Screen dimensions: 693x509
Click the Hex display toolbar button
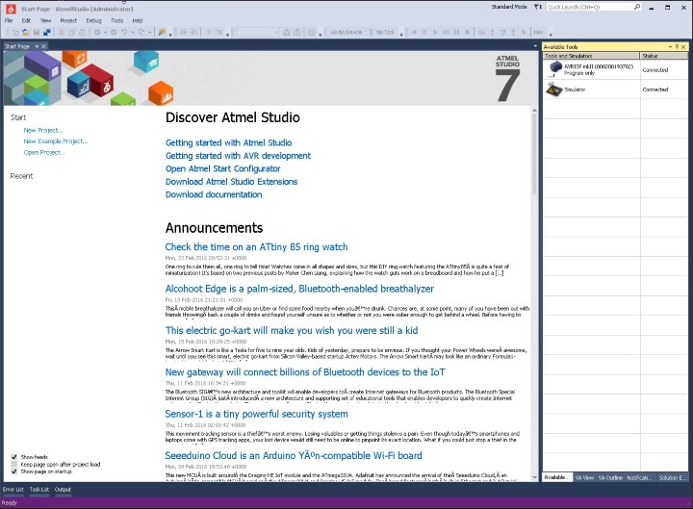pos(538,33)
